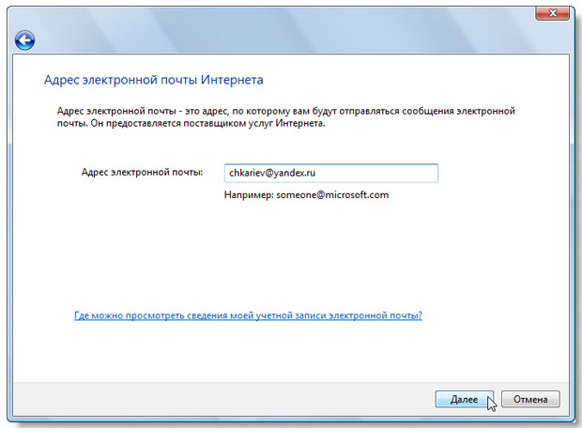Image resolution: width=582 pixels, height=428 pixels.
Task: Open link about account details of email
Action: pyautogui.click(x=248, y=315)
